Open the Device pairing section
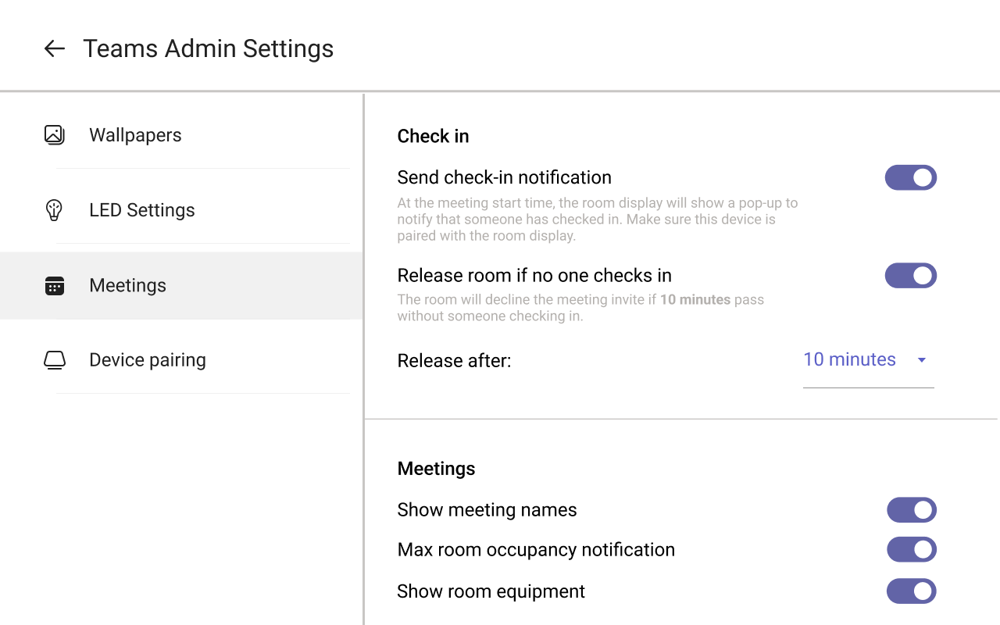The height and width of the screenshot is (625, 1000). (x=181, y=360)
